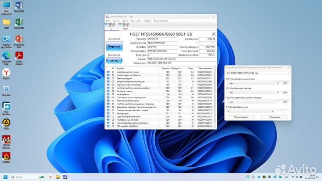Adjust the uncorrectable sector errors [C6] slider
Image resolution: width=322 pixels, height=181 pixels.
click(250, 102)
